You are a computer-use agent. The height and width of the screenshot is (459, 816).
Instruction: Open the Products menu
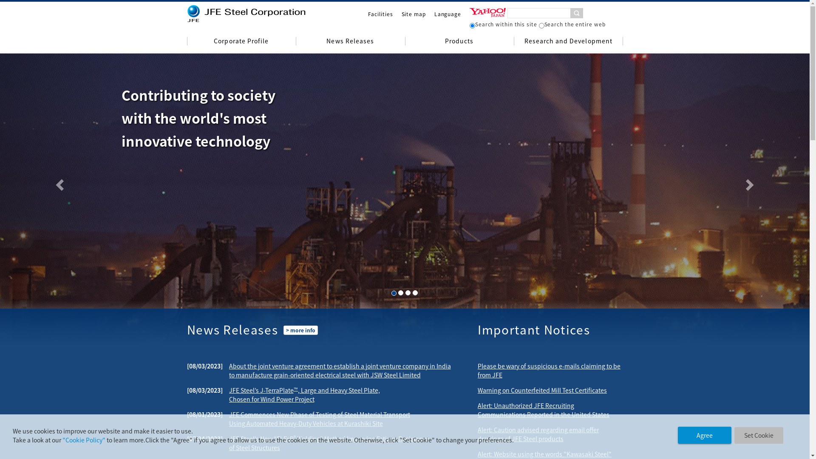point(459,41)
